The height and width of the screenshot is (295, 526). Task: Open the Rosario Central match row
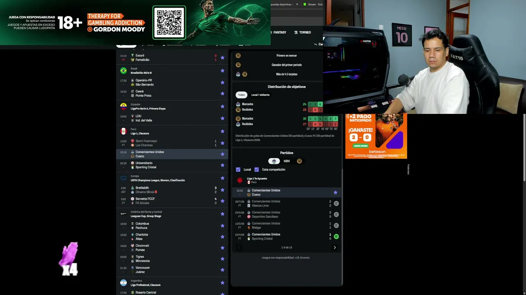(x=172, y=292)
